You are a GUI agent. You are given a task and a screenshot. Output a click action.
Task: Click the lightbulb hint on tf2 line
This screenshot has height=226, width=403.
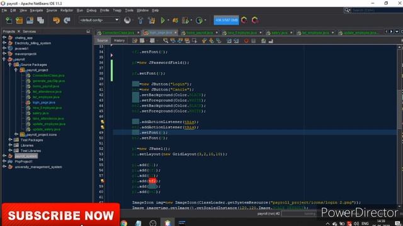pyautogui.click(x=102, y=181)
